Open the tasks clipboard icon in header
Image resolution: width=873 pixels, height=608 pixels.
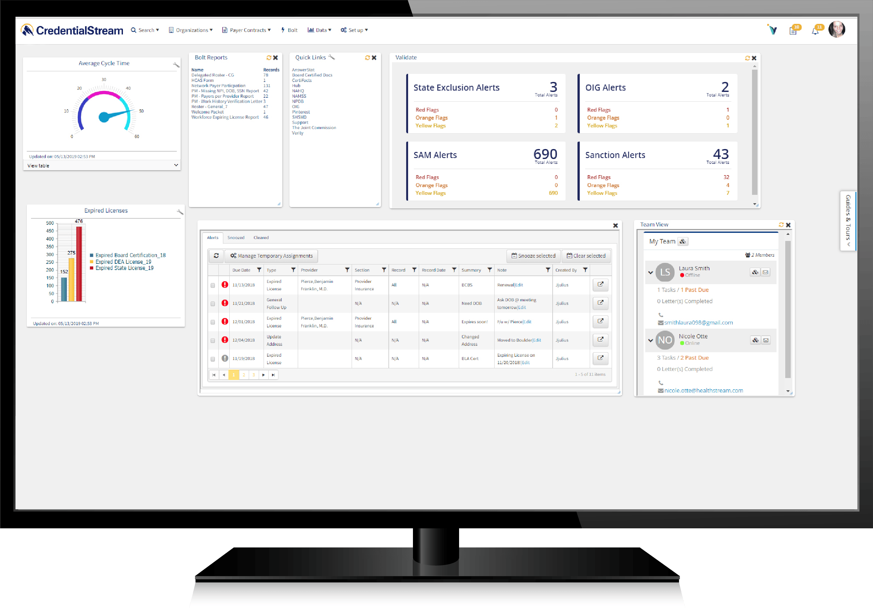(x=793, y=31)
